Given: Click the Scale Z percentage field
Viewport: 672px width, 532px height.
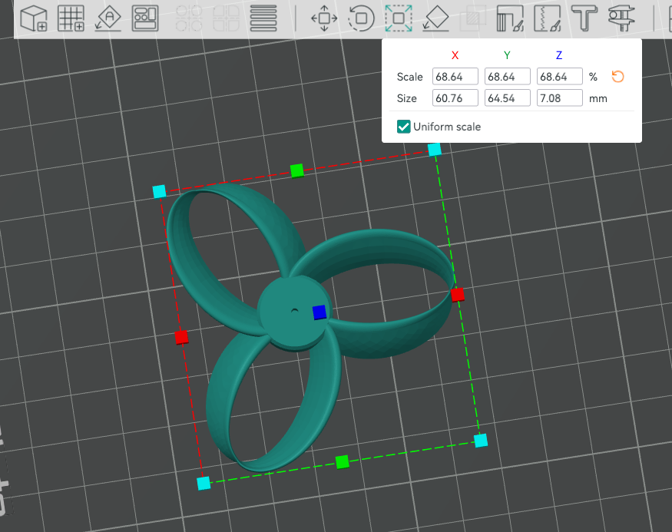Looking at the screenshot, I should (560, 77).
